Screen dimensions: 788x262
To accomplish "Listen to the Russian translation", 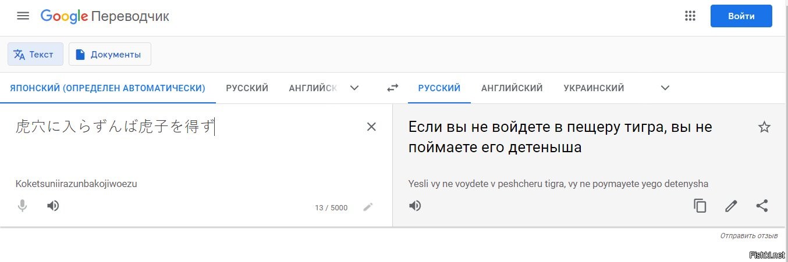I will coord(415,206).
